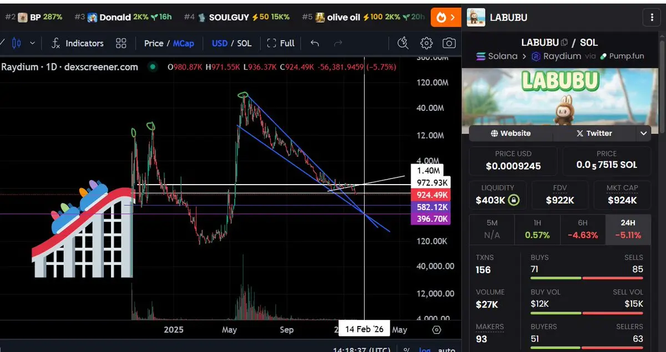Click the TXNS 156 value
Image resolution: width=666 pixels, height=352 pixels.
point(483,270)
